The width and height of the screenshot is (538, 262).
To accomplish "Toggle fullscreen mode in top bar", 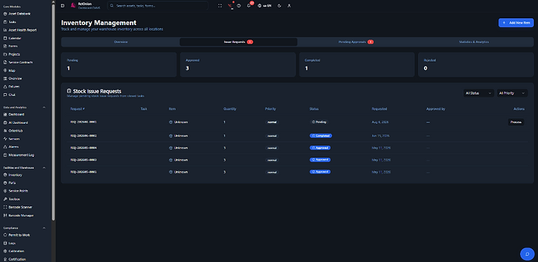I will tap(220, 6).
